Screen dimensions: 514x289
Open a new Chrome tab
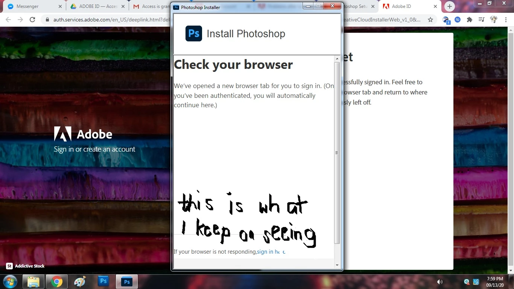coord(449,6)
